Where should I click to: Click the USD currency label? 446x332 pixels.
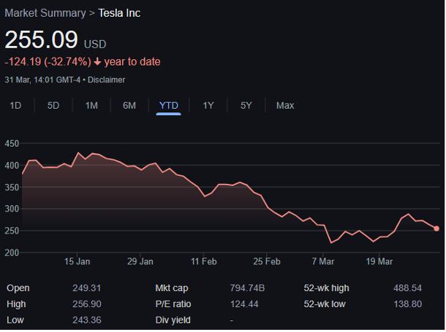click(x=95, y=45)
